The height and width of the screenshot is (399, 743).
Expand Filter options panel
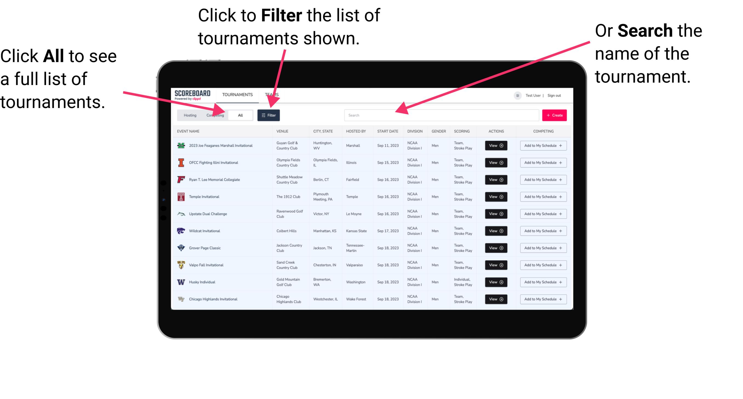click(269, 115)
